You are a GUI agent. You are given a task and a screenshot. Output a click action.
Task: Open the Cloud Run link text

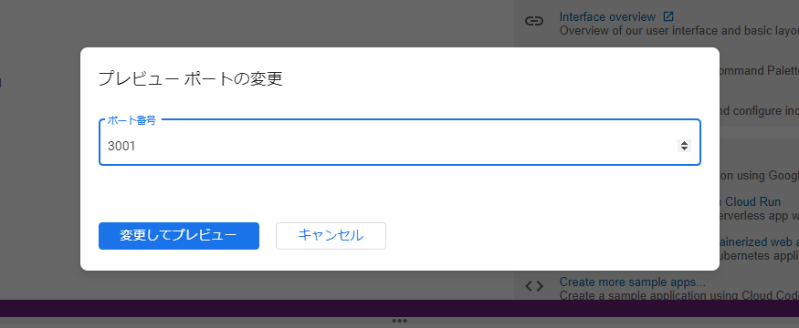pos(753,202)
